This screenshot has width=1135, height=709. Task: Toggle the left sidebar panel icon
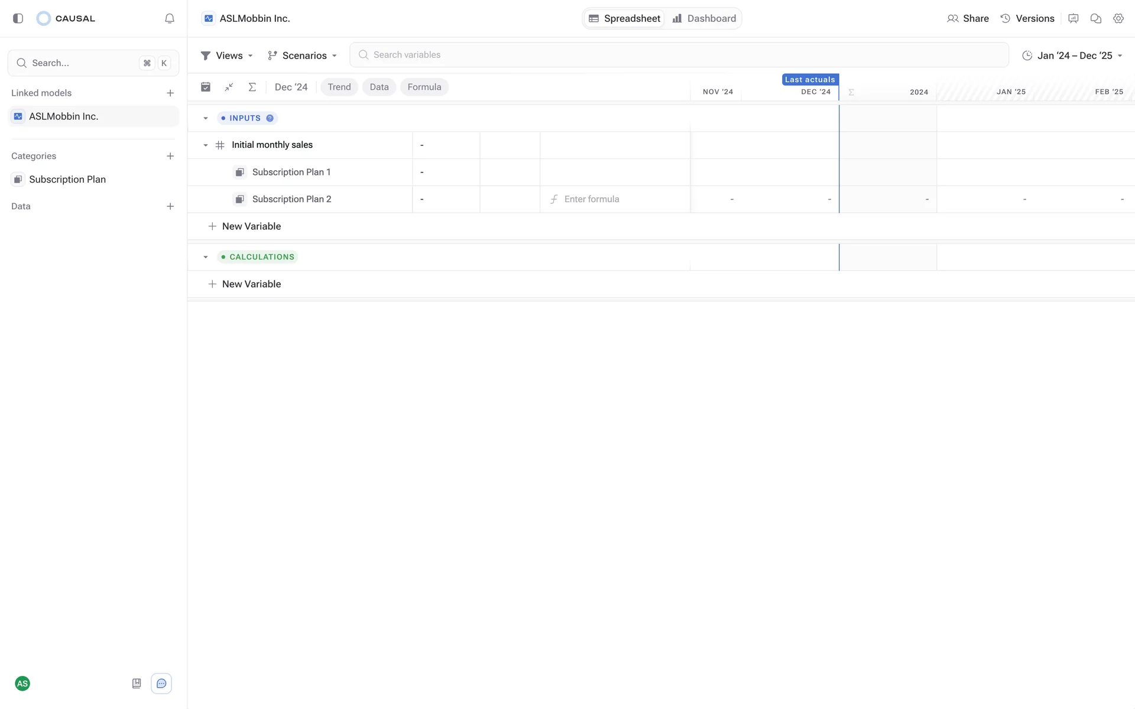point(18,18)
